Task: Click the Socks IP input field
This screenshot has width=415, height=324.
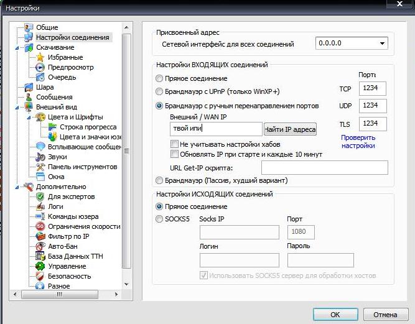Action: [240, 232]
